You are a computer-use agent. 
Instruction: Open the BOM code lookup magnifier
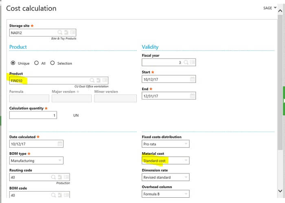click(x=53, y=195)
